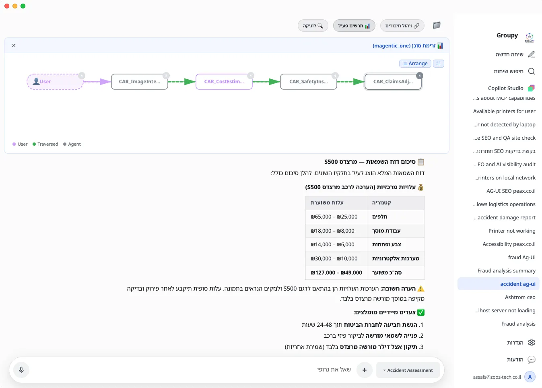Select the accident ag-ui chat
The width and height of the screenshot is (542, 388).
(499, 284)
